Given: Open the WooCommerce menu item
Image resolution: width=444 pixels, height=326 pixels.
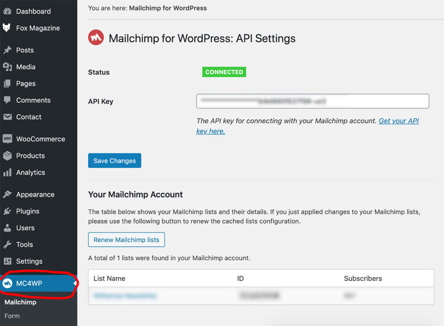Looking at the screenshot, I should click(x=40, y=139).
